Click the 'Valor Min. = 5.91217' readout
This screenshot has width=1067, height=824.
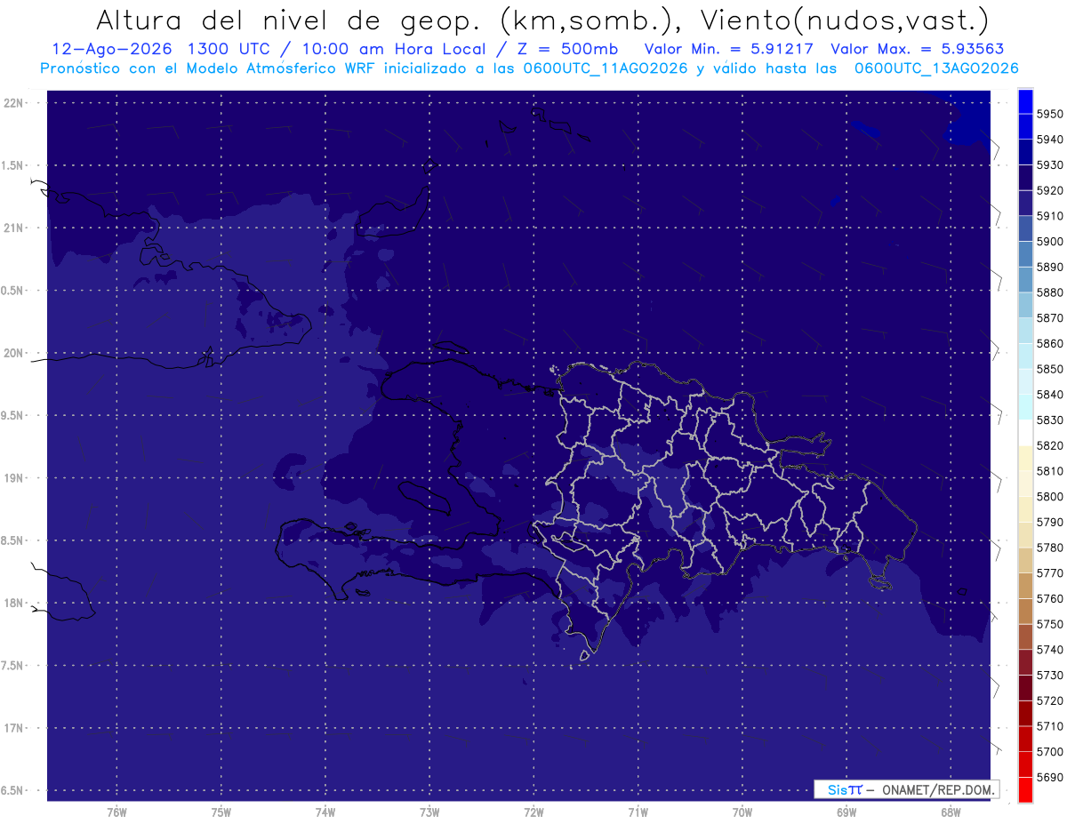pyautogui.click(x=728, y=49)
